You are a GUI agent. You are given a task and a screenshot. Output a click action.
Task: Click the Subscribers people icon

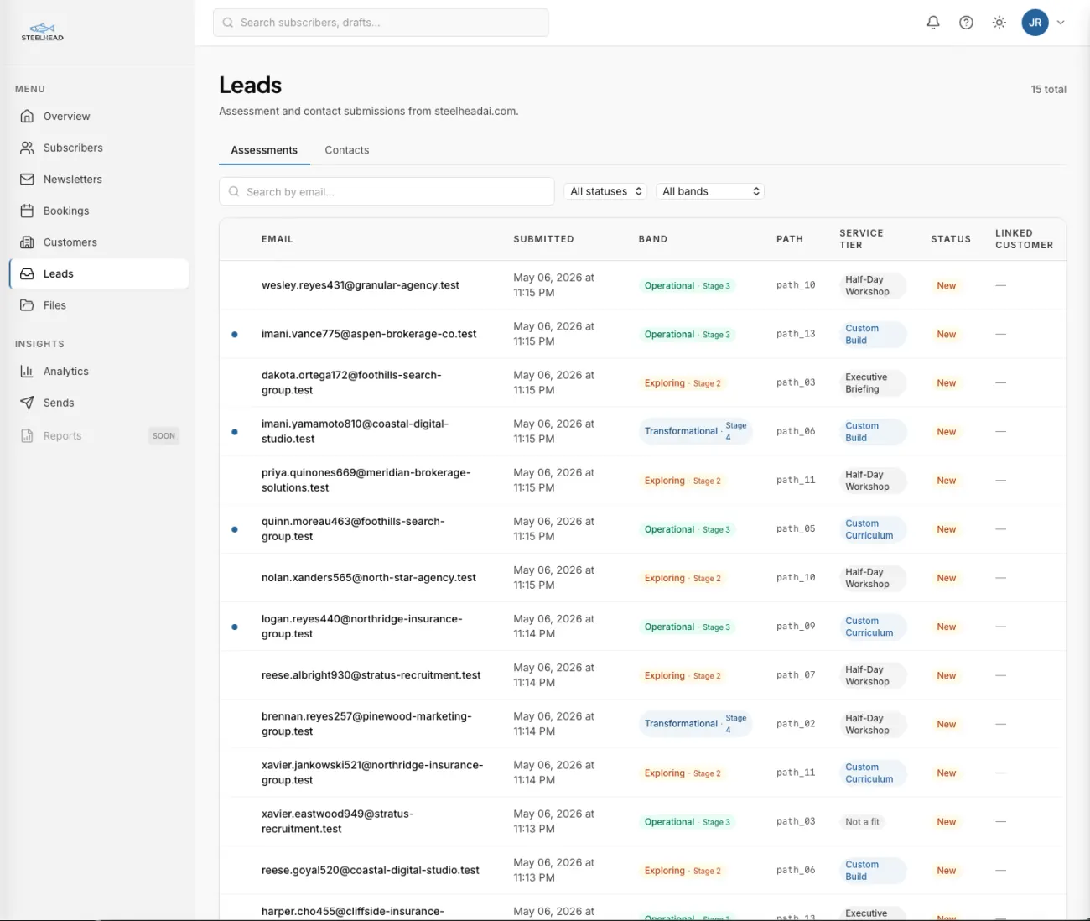(x=27, y=148)
